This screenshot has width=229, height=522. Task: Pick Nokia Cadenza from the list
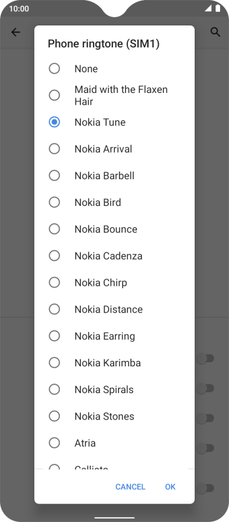tap(115, 256)
